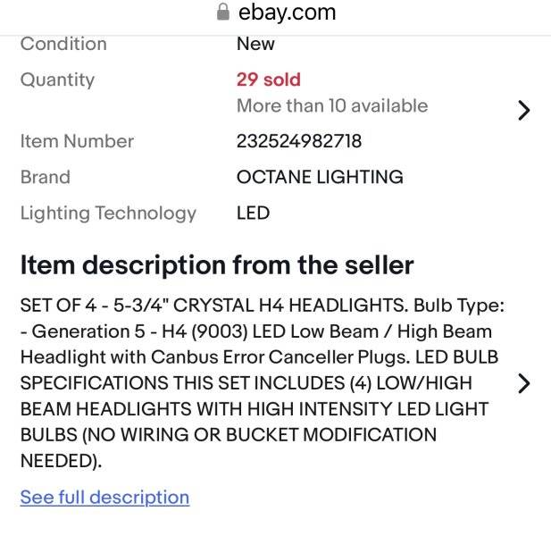Select the More than 10 available text

click(x=332, y=105)
